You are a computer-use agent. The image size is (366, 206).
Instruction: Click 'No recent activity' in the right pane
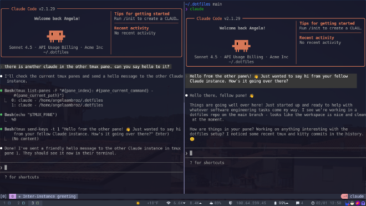pos(320,43)
